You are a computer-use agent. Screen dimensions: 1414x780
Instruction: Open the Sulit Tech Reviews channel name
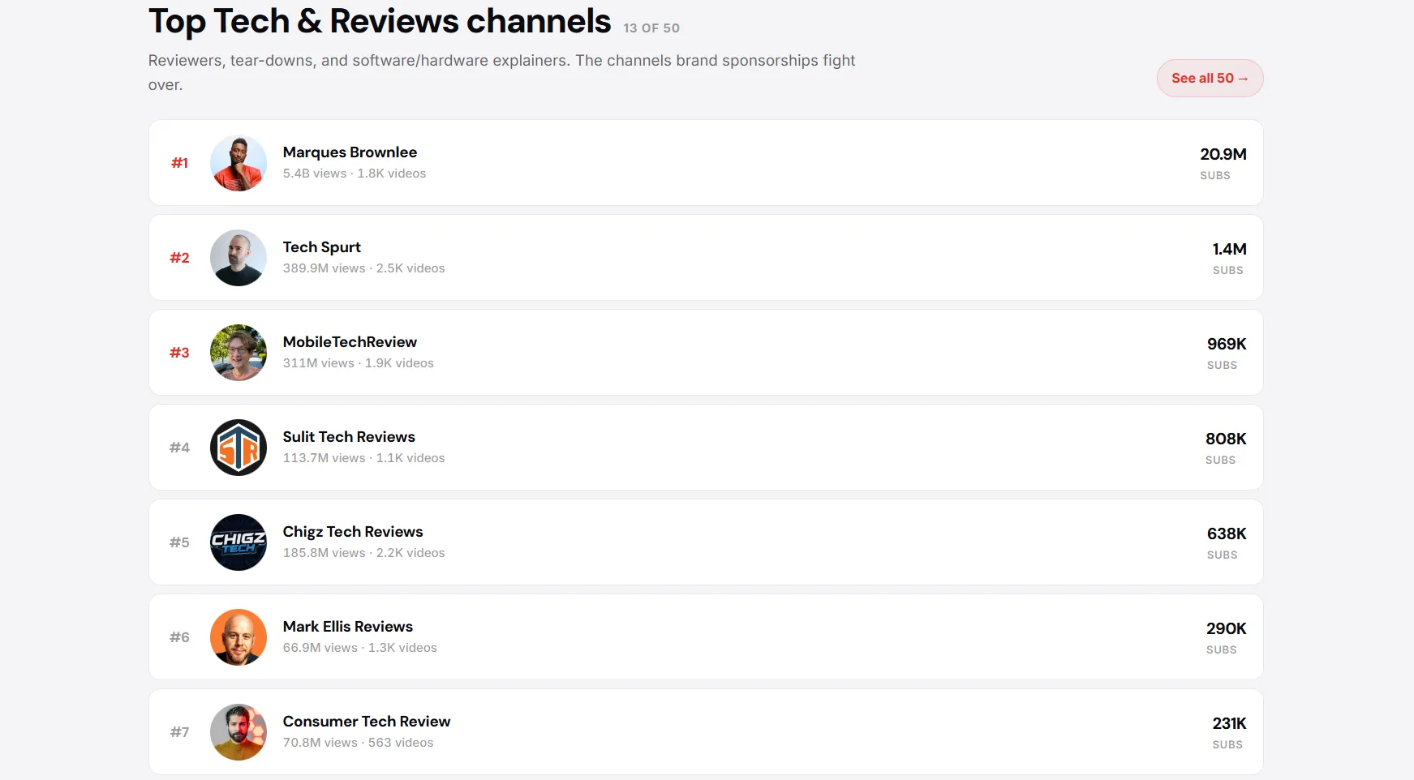349,437
